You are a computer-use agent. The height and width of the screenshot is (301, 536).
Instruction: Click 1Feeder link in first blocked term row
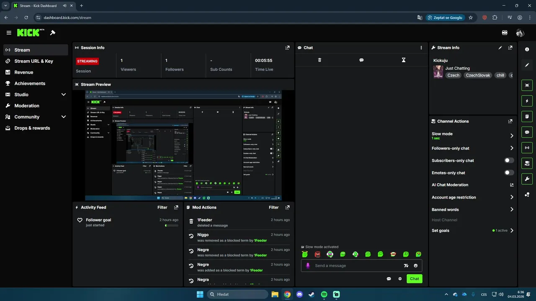coord(260,240)
